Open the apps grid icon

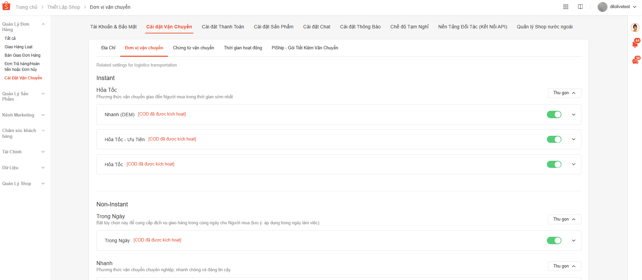point(566,7)
